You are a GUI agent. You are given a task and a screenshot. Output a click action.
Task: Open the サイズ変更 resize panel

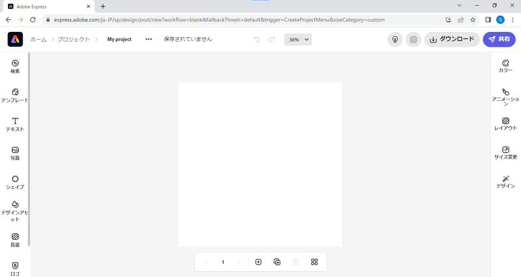[505, 153]
